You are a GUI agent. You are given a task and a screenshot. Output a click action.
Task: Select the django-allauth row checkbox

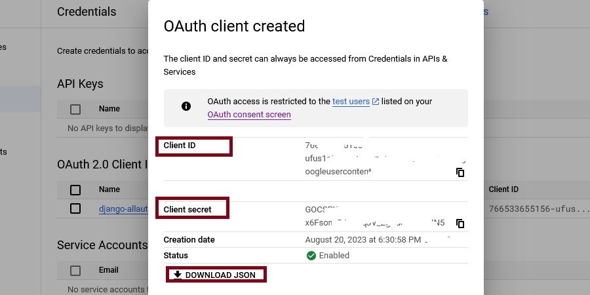(x=75, y=208)
